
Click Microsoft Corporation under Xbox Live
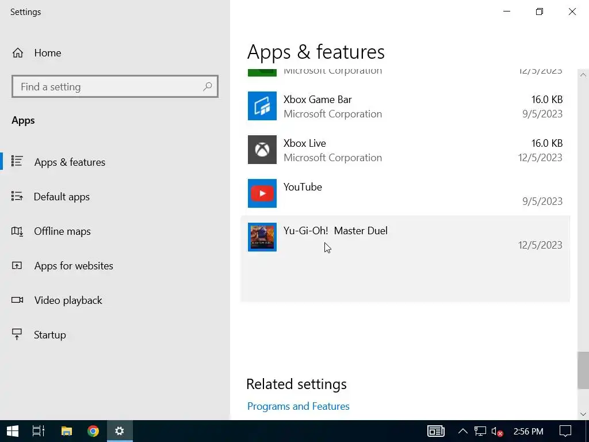click(x=333, y=158)
